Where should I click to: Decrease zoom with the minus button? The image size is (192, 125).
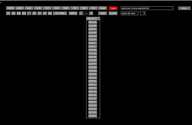point(81,13)
